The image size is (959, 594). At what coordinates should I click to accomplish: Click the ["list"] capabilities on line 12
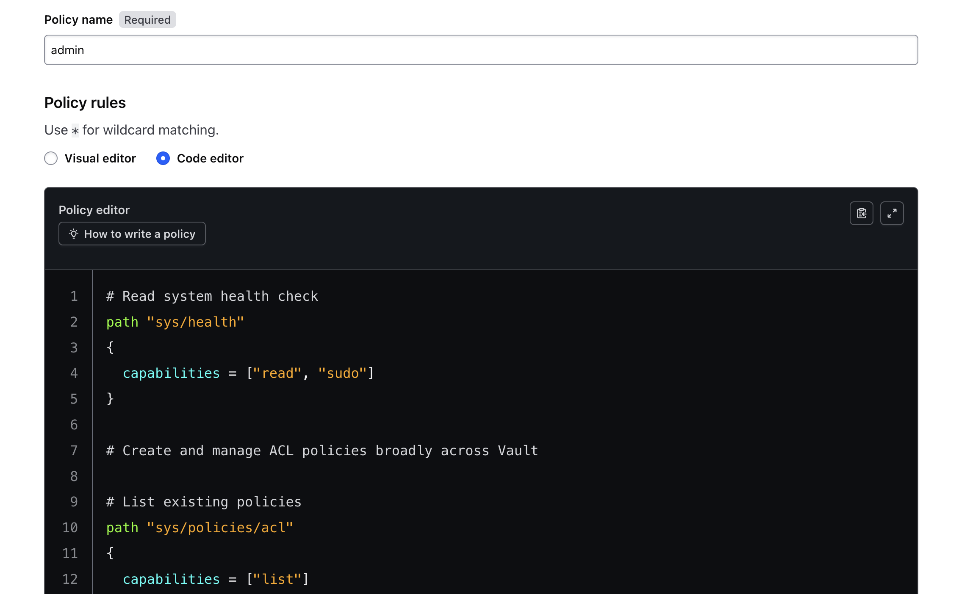tap(278, 579)
